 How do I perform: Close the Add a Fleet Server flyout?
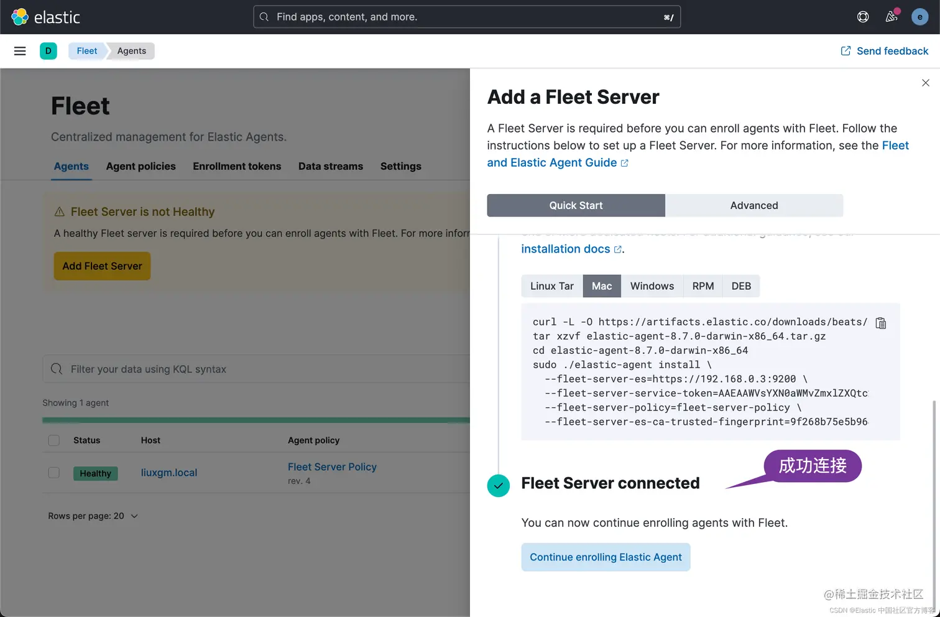(925, 83)
